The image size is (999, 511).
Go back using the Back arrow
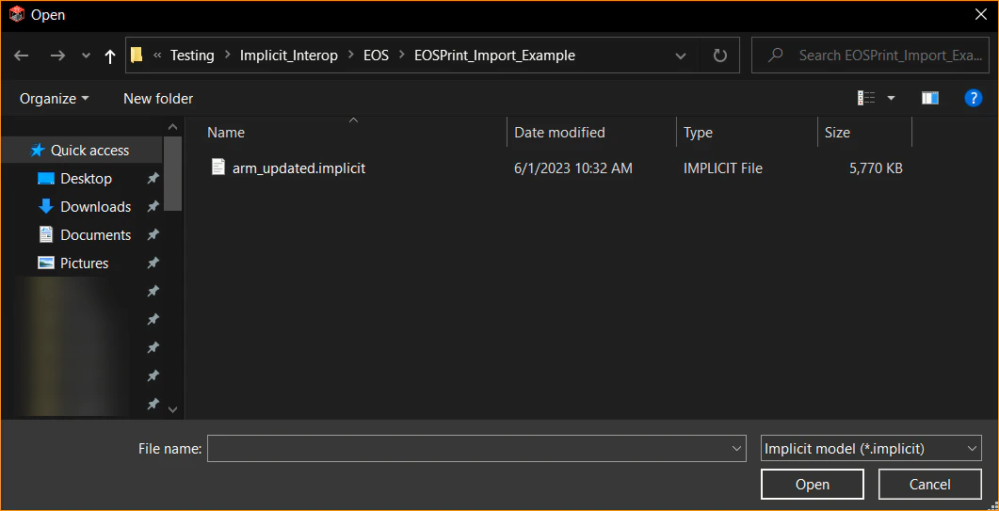21,56
